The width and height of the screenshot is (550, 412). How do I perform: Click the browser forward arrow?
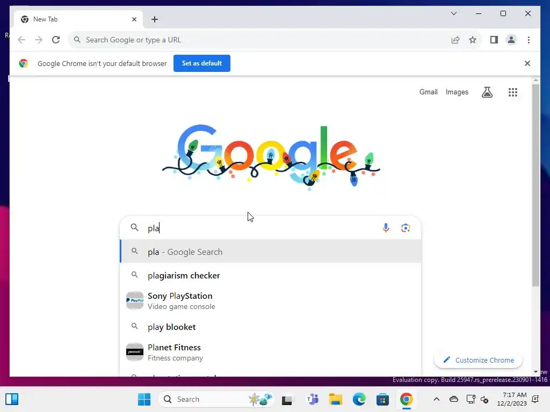pyautogui.click(x=39, y=40)
